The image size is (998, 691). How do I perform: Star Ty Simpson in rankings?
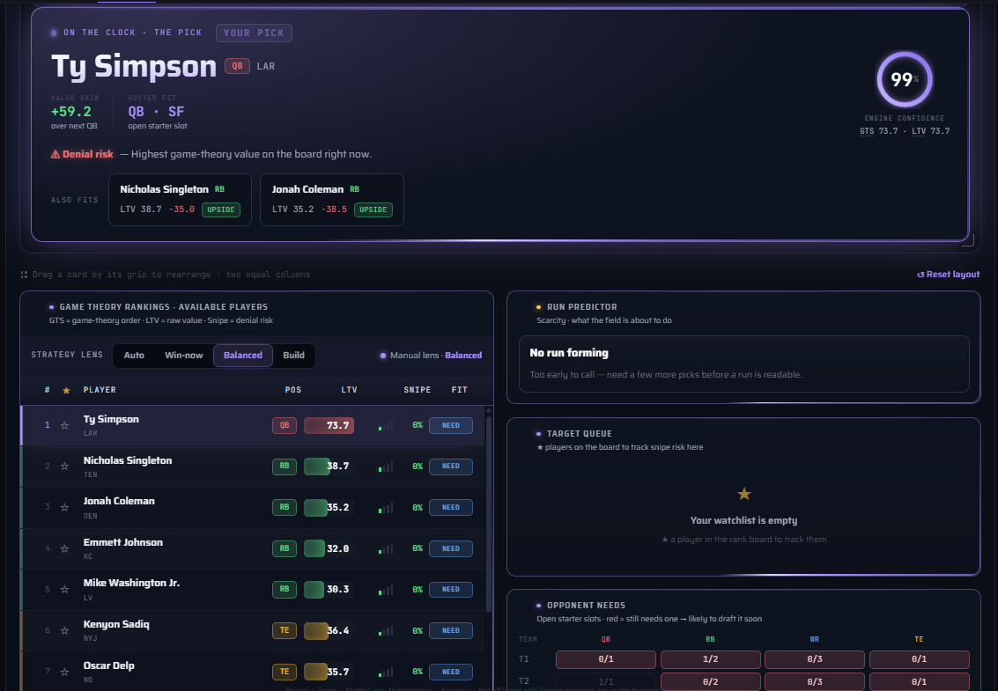point(64,425)
